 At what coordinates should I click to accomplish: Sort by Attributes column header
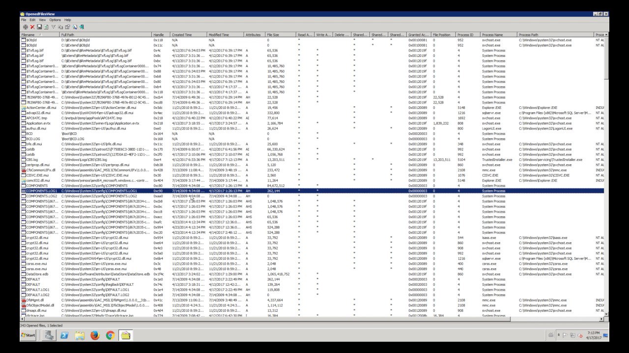255,35
